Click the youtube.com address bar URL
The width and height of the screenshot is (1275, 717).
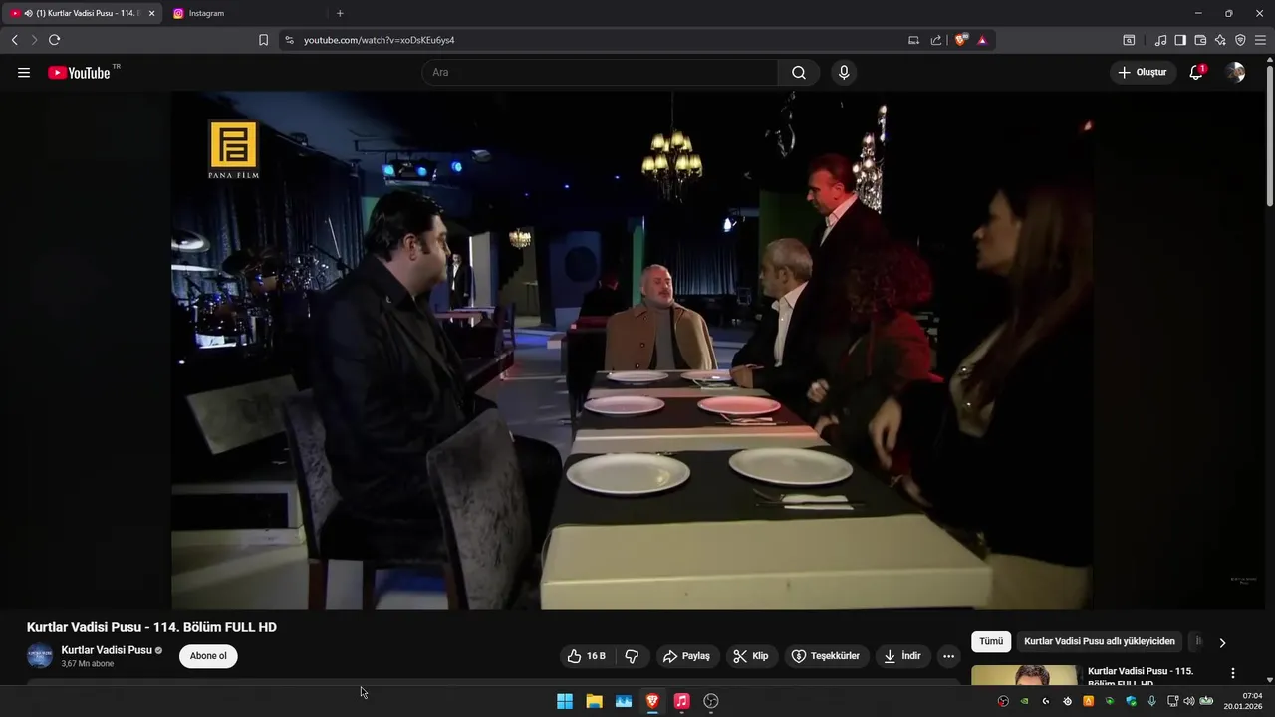point(379,40)
